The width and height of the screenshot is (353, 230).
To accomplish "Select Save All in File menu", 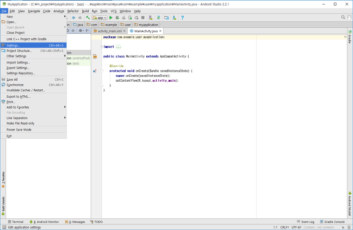I will tap(33, 79).
